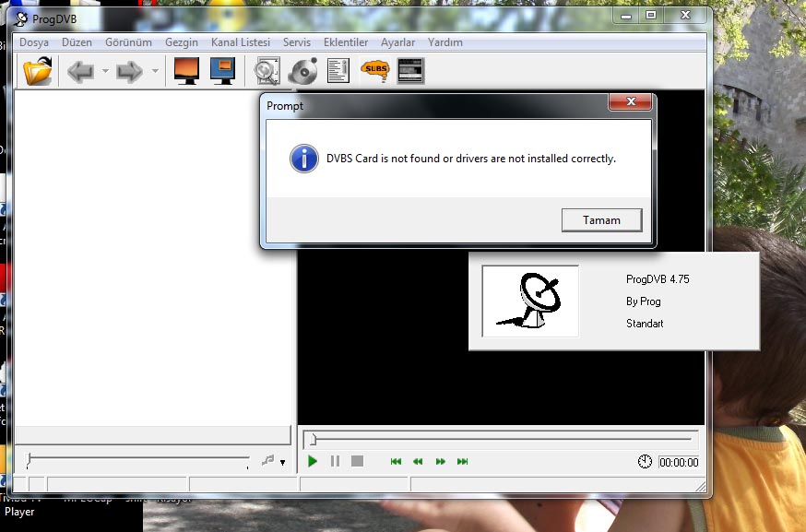This screenshot has width=806, height=532.
Task: Close the ProgDVB main window
Action: coord(686,16)
